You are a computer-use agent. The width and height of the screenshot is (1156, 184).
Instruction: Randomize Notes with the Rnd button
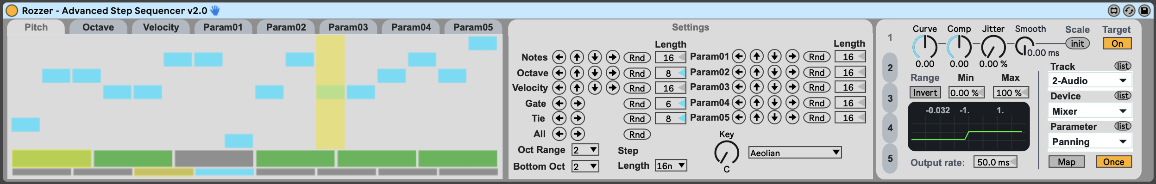pyautogui.click(x=637, y=57)
